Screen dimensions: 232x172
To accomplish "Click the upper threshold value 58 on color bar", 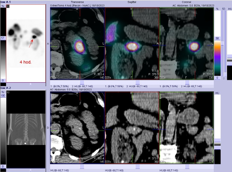I will pyautogui.click(x=217, y=38).
